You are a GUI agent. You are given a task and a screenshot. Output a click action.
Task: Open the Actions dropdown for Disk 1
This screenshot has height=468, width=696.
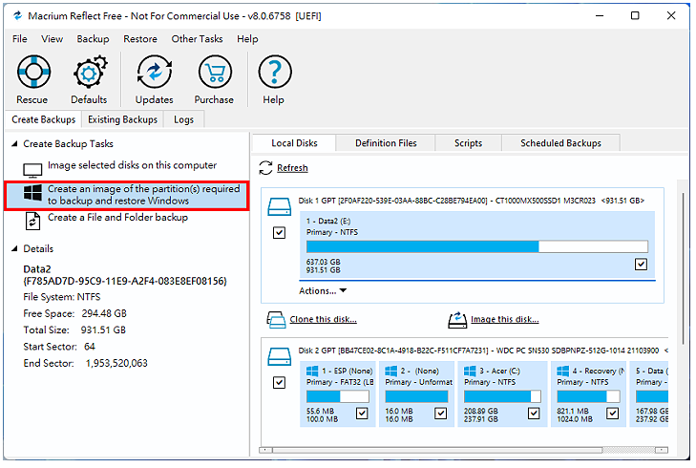pos(323,291)
